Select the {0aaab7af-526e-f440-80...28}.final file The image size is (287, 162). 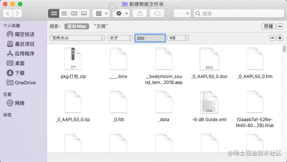[x=255, y=102]
